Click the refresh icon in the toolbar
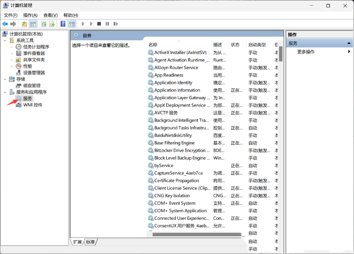 44,24
